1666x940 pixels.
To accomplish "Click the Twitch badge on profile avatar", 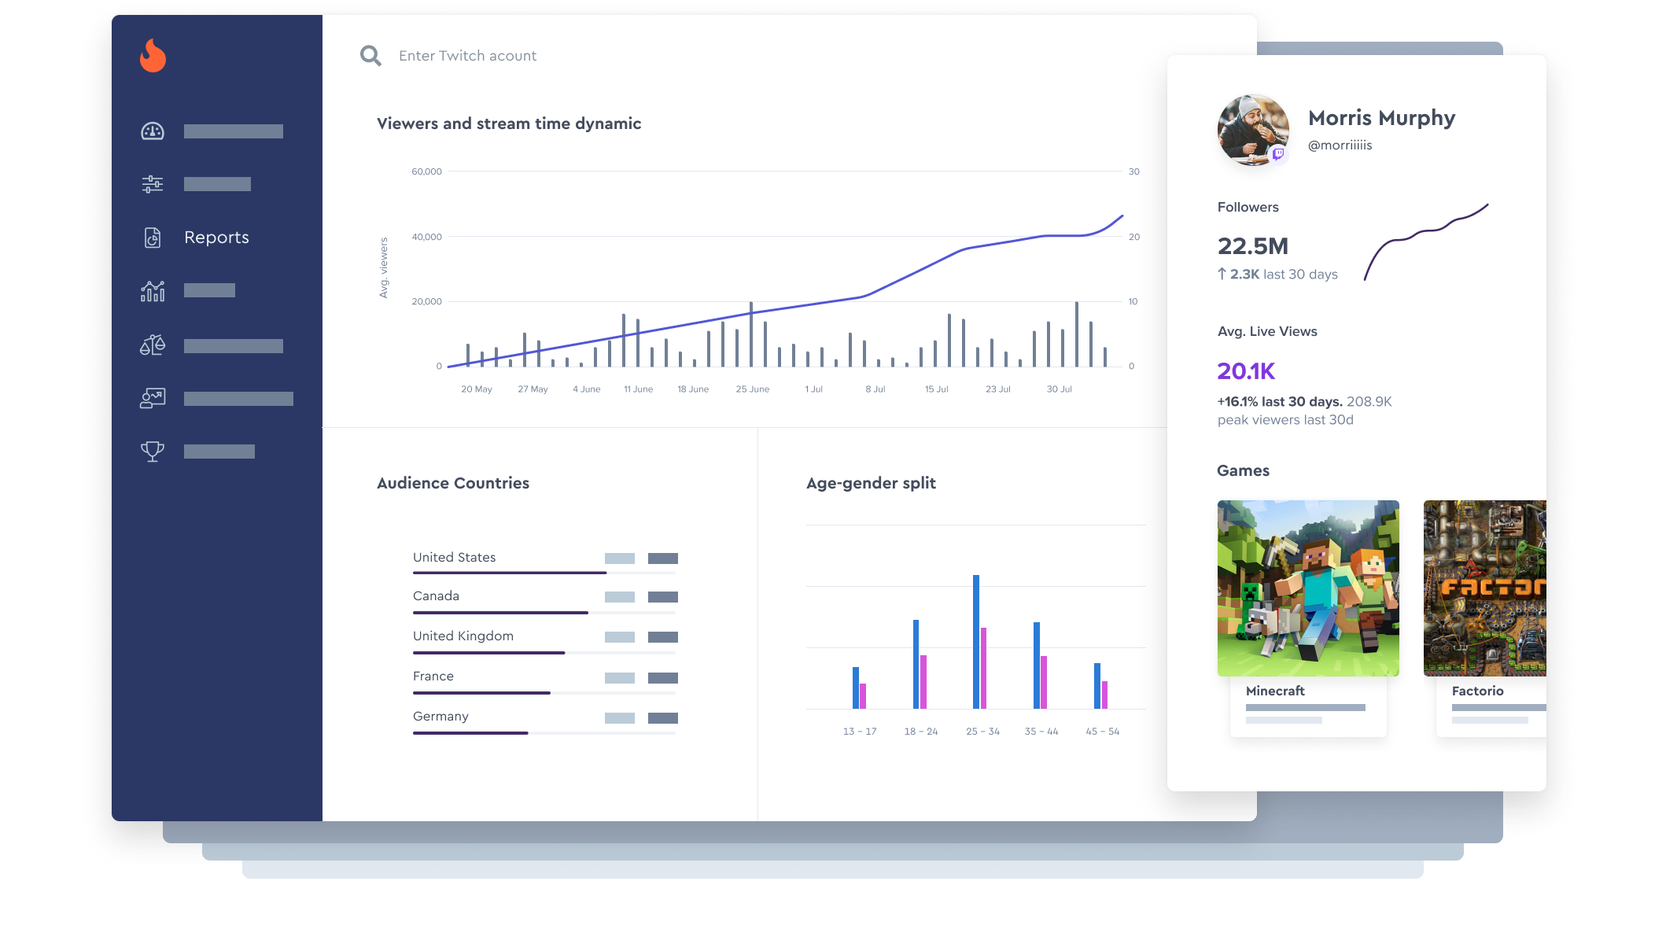I will click(1278, 153).
